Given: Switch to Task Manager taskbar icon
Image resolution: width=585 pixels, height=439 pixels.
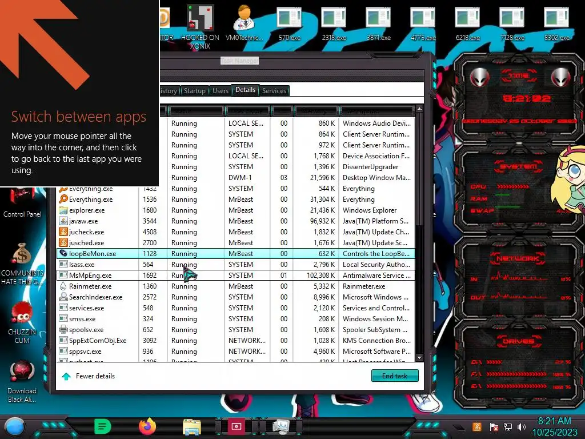Looking at the screenshot, I should 281,426.
